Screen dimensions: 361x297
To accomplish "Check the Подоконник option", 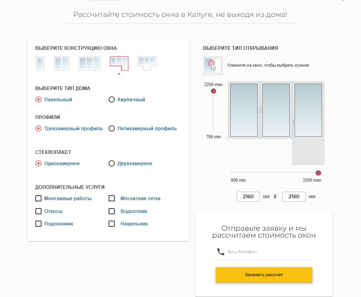I will pos(39,224).
